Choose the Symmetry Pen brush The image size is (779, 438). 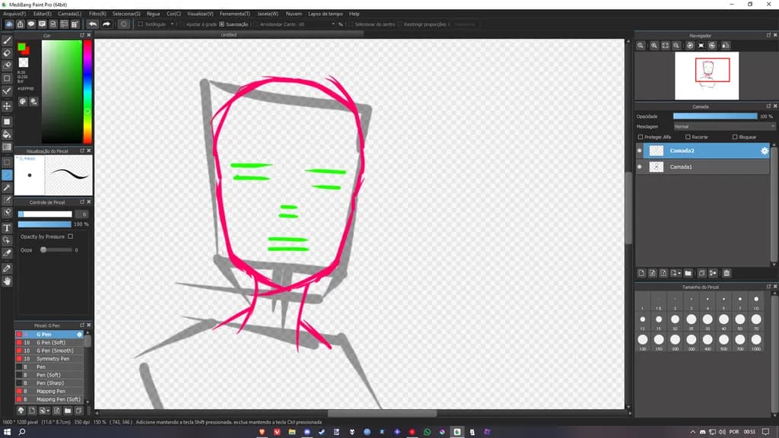(x=49, y=359)
